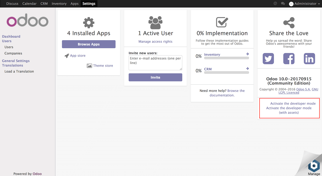Image resolution: width=322 pixels, height=176 pixels.
Task: Click Browse the documentation link
Action: 227,93
